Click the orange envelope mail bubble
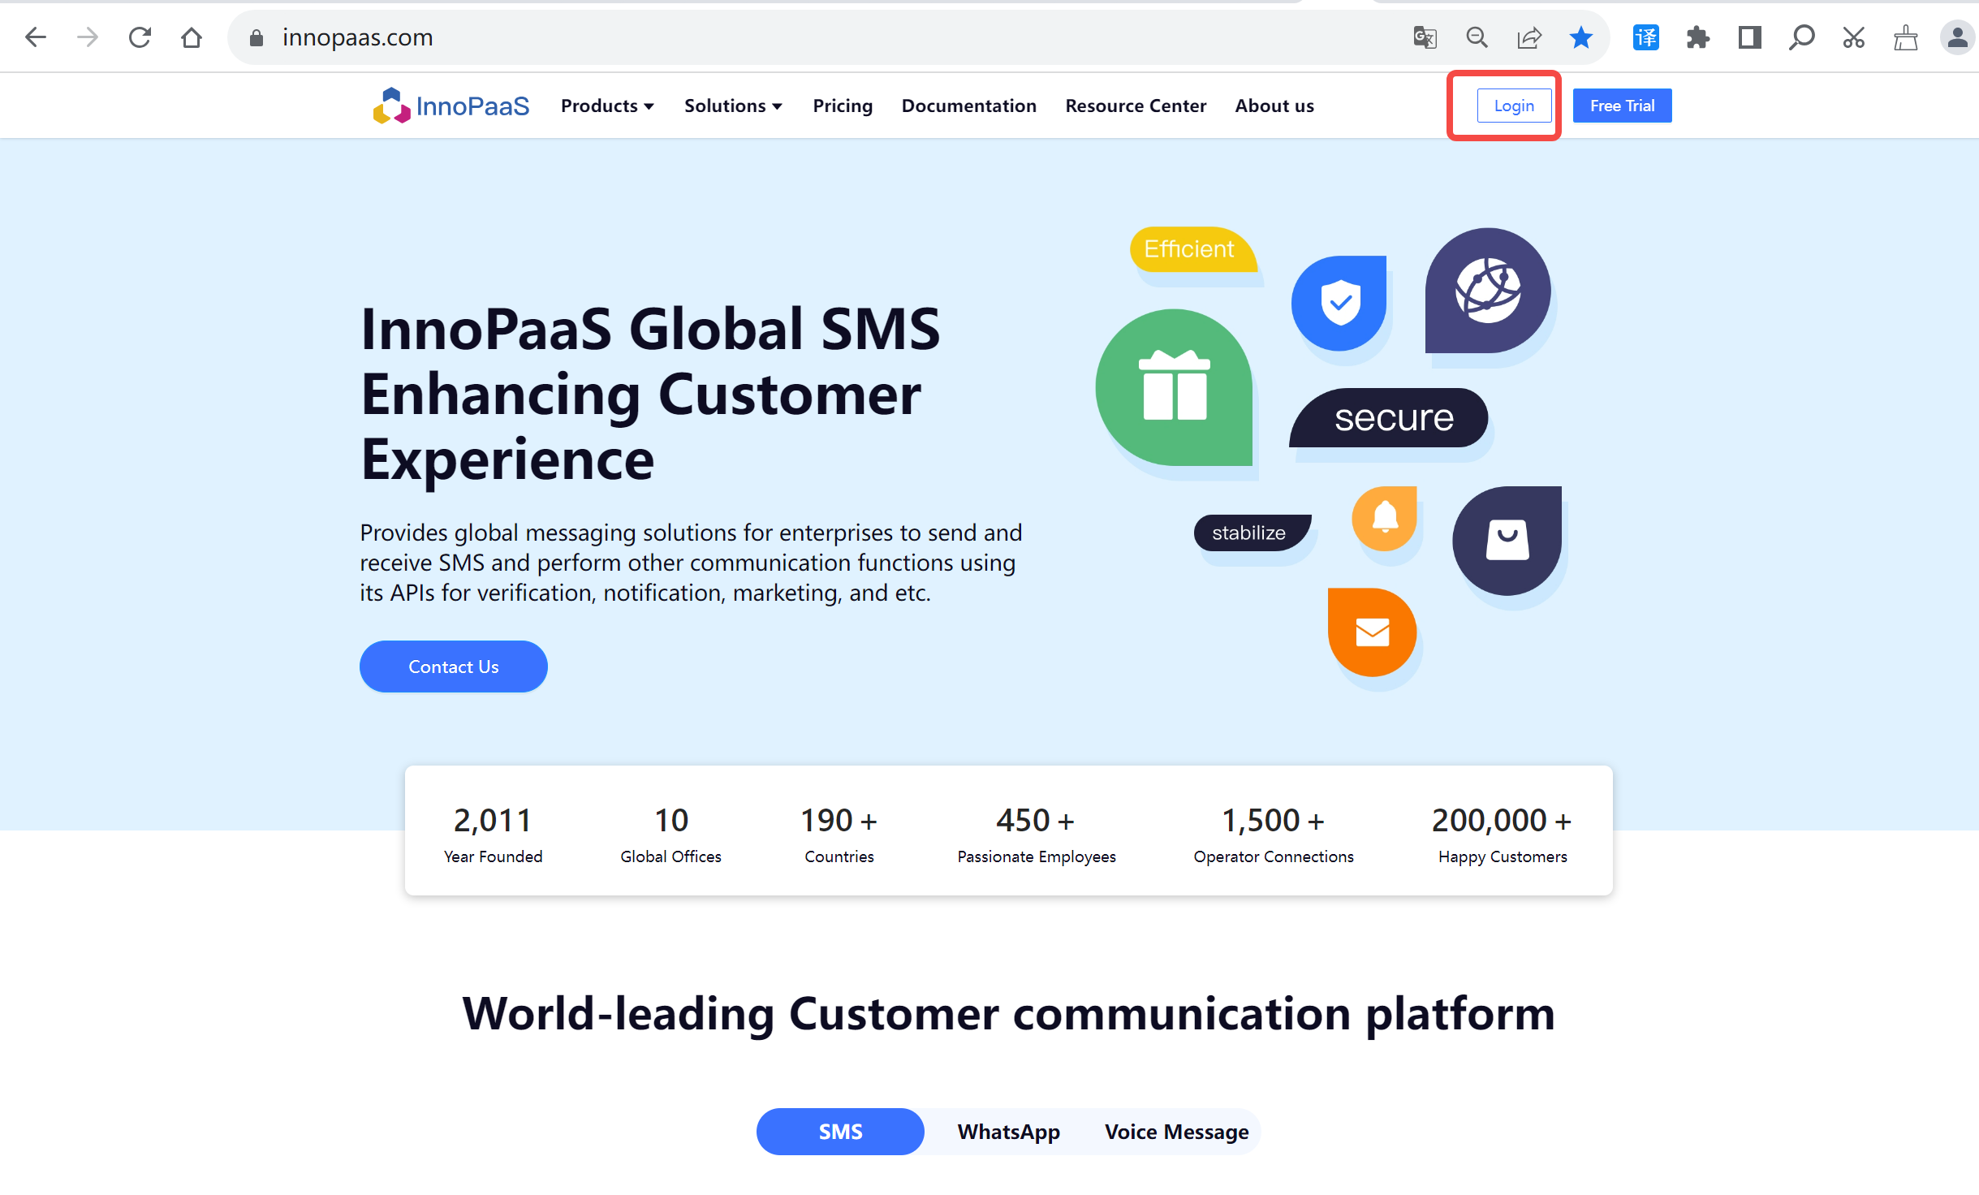 [1373, 632]
